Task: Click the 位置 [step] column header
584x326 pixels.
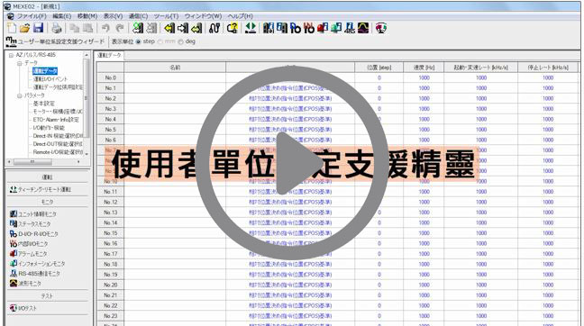Action: click(x=379, y=68)
